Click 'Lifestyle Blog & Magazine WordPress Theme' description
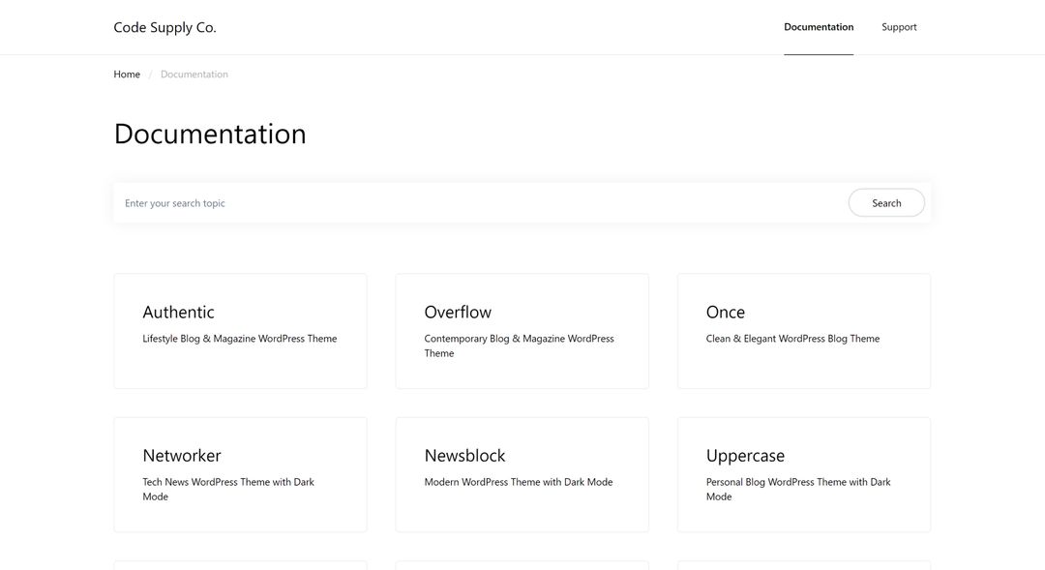The height and width of the screenshot is (570, 1045). click(239, 339)
